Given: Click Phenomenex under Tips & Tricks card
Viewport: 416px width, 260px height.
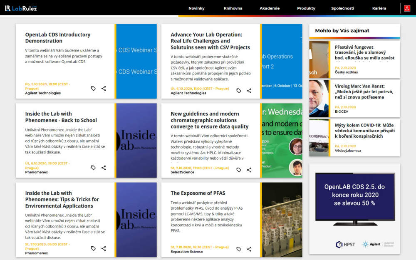Looking at the screenshot, I should (37, 253).
